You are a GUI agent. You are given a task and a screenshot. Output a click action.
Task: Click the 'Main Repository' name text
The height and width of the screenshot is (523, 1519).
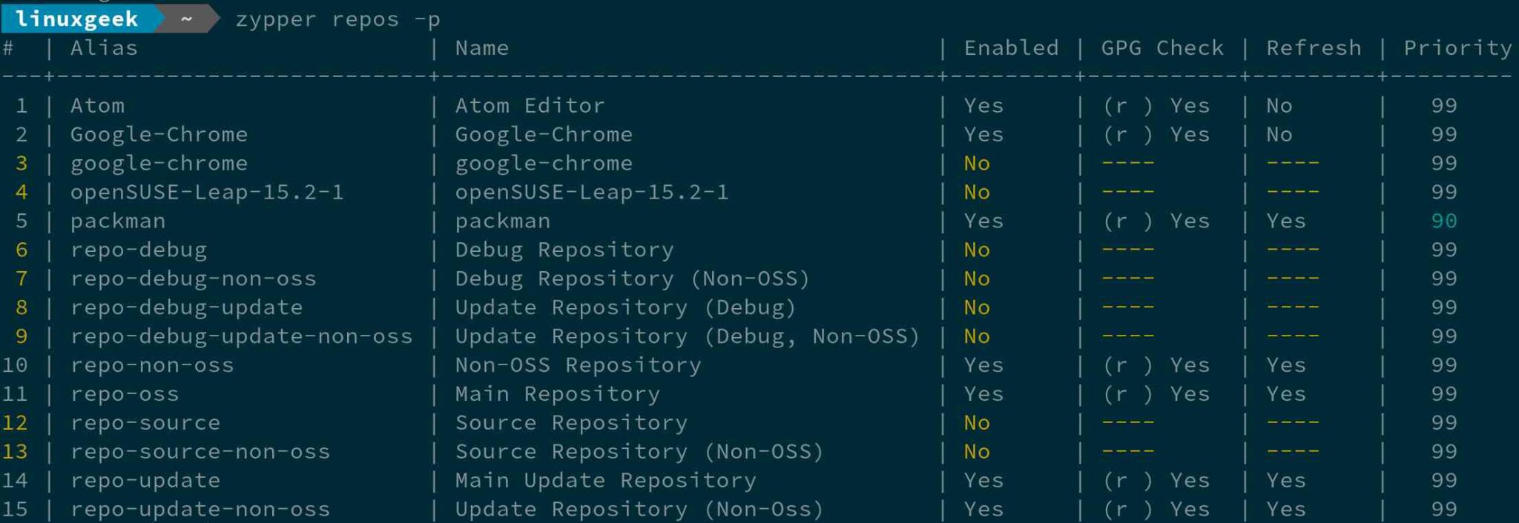(557, 394)
